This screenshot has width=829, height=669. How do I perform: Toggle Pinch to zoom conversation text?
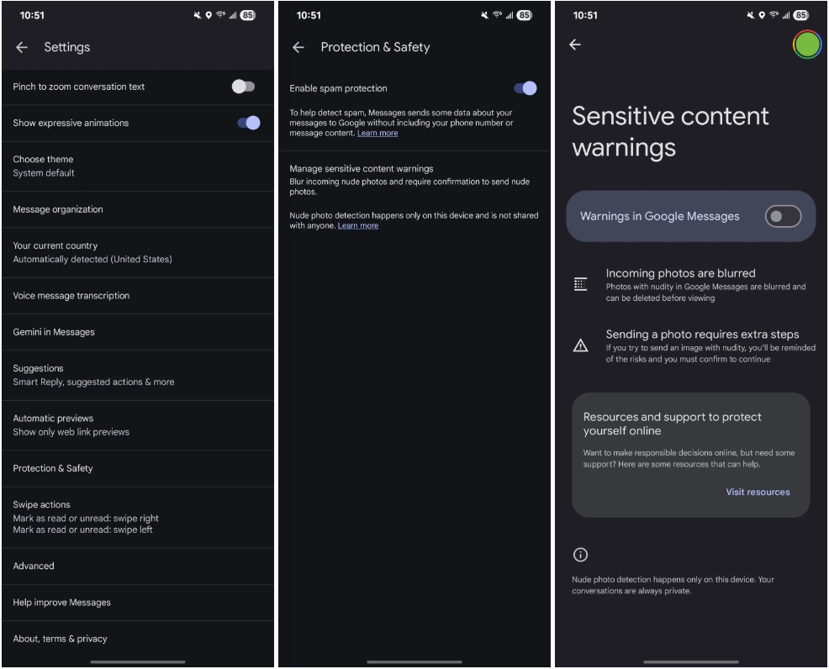pos(243,87)
